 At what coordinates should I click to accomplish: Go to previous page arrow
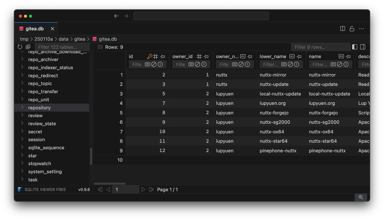(x=108, y=189)
